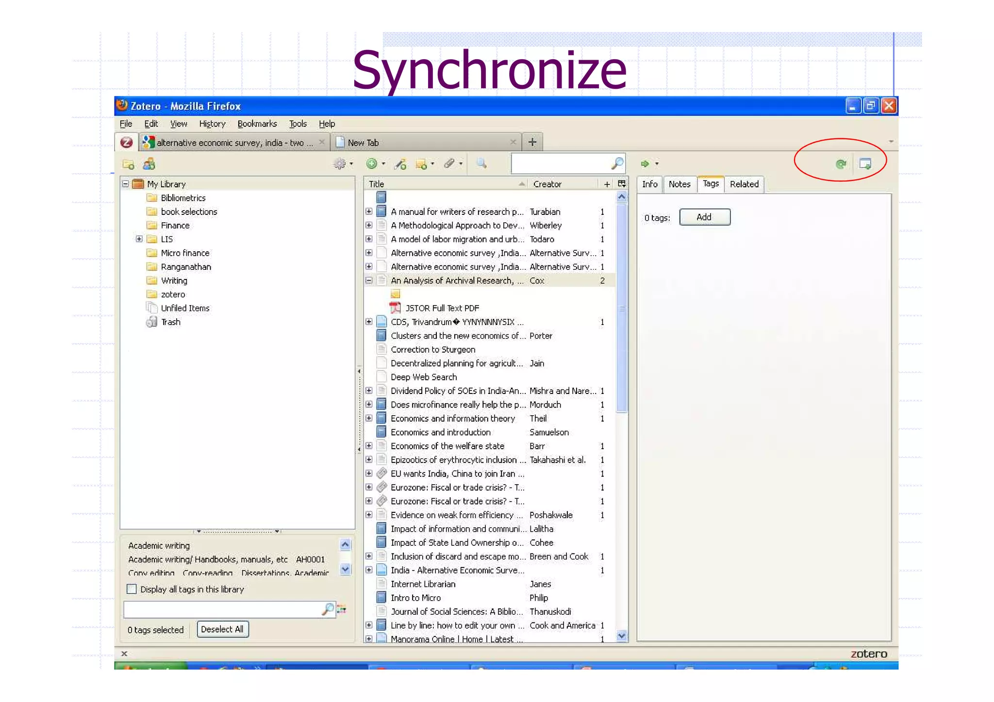Click the Trash icon in the library tree
Viewport: 994px width, 702px height.
click(x=152, y=322)
